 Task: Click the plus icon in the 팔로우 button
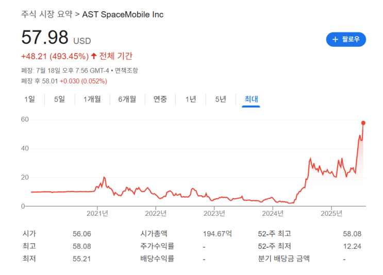click(x=335, y=40)
